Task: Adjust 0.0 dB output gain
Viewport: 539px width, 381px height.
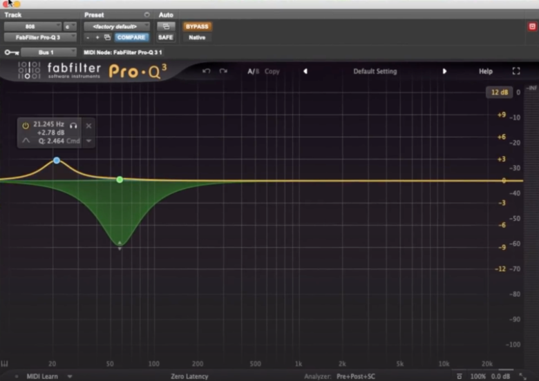Action: [500, 376]
